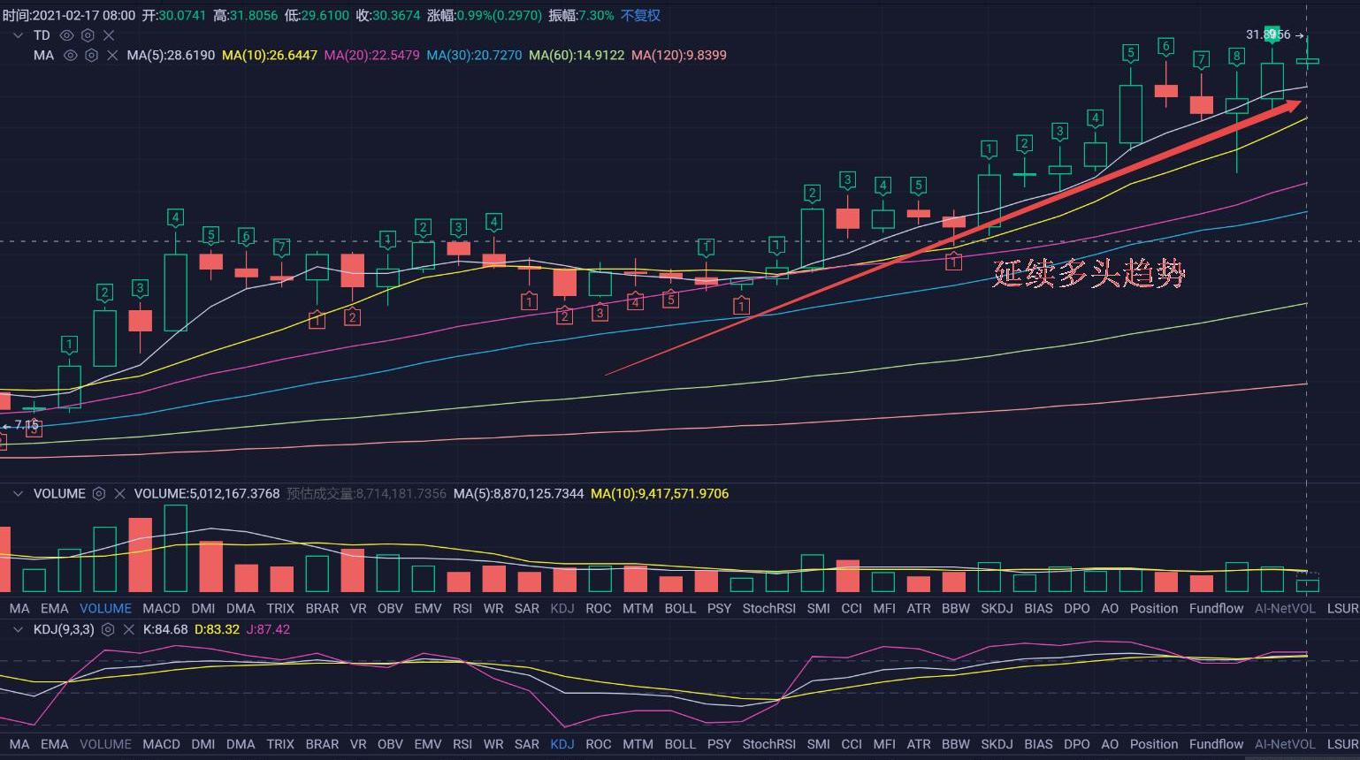Click MA(30) blue legend label
Screen dimensions: 1360x760
[x=474, y=55]
